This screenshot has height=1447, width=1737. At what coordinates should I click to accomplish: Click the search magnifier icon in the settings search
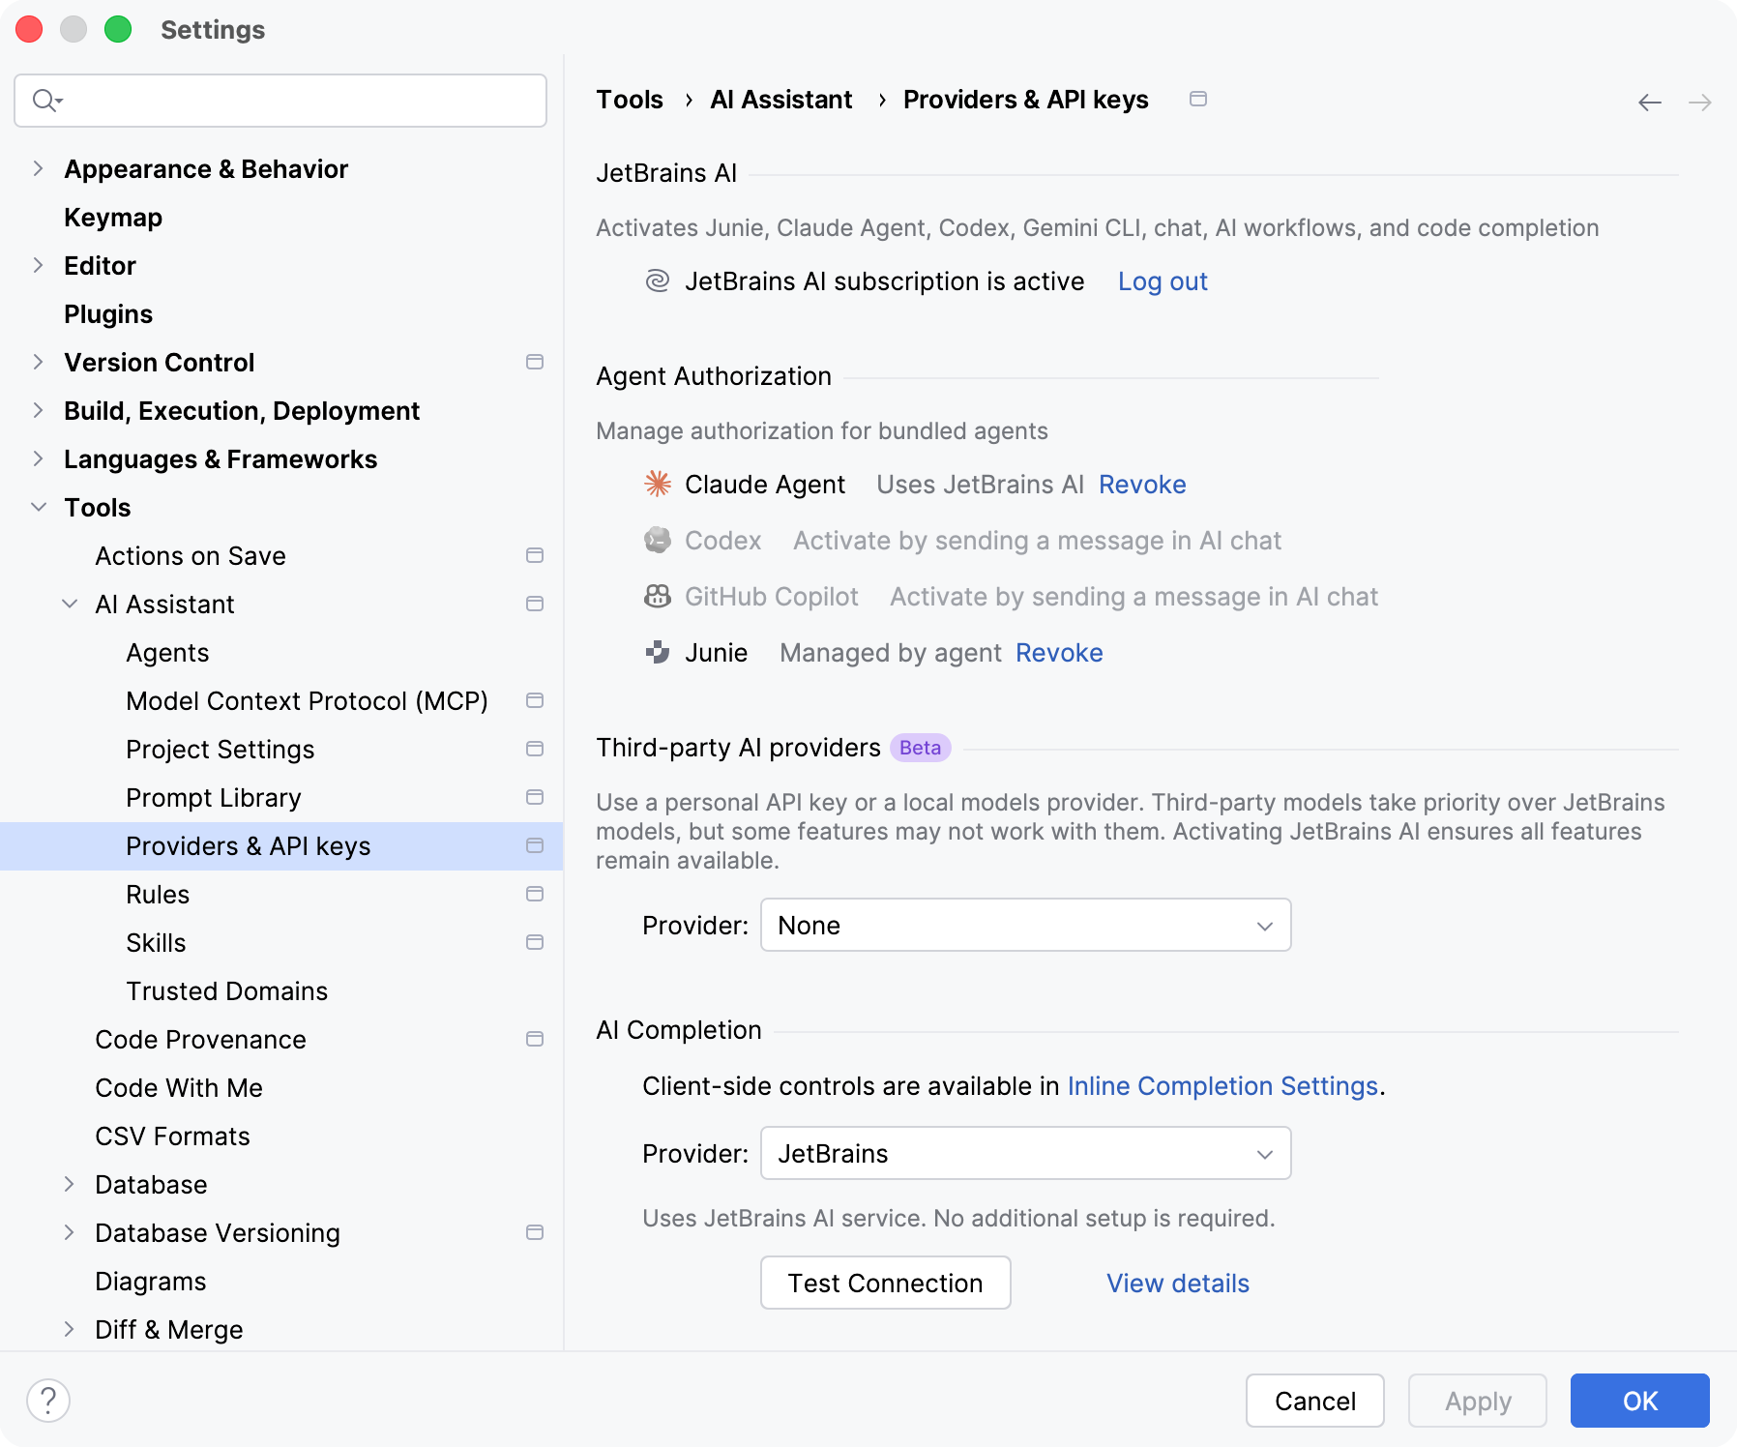[x=46, y=100]
